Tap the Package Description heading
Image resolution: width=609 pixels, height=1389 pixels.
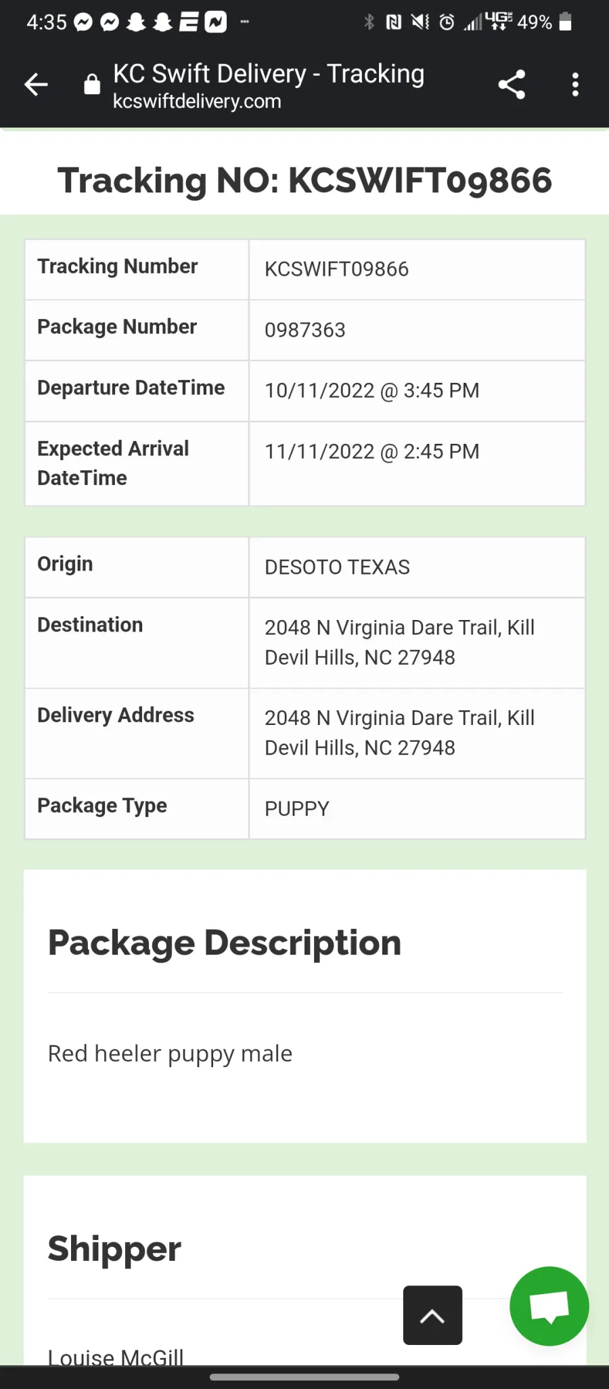225,943
